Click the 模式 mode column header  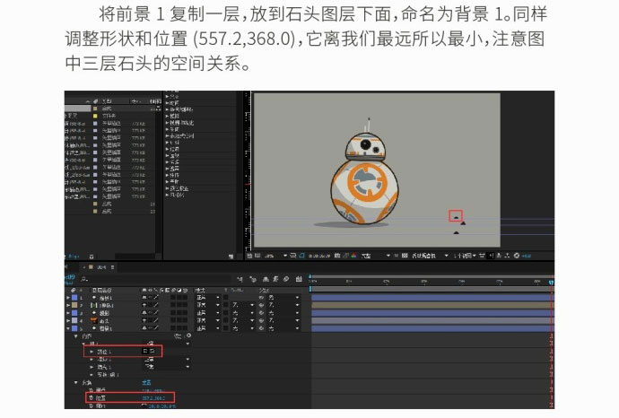201,290
